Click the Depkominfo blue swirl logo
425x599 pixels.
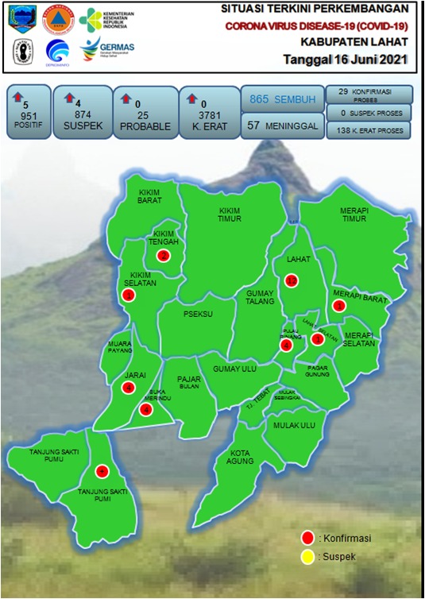[x=57, y=52]
